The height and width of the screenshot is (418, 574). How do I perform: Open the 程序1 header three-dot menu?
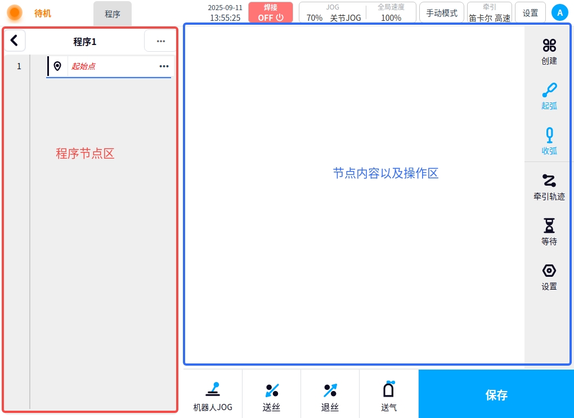[160, 41]
